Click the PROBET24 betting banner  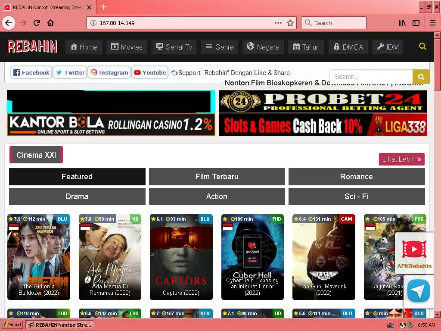pyautogui.click(x=323, y=101)
